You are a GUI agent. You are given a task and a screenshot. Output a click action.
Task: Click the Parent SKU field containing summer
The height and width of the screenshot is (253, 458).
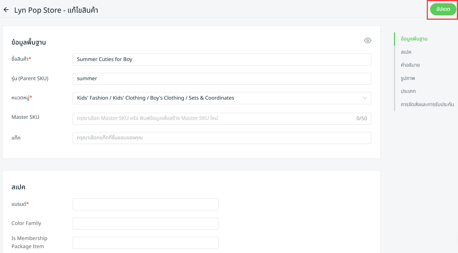pyautogui.click(x=221, y=79)
